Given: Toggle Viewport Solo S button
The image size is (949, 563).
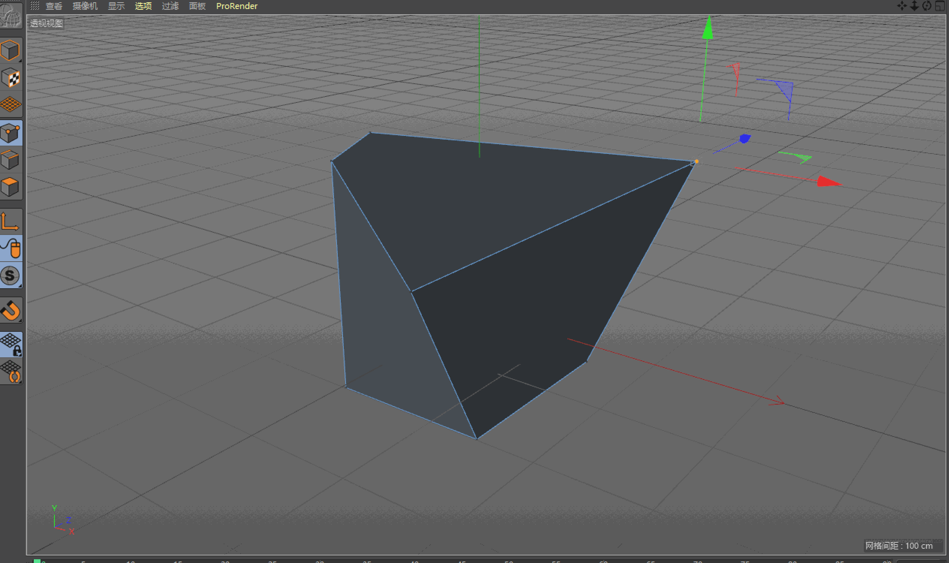Looking at the screenshot, I should pos(11,275).
